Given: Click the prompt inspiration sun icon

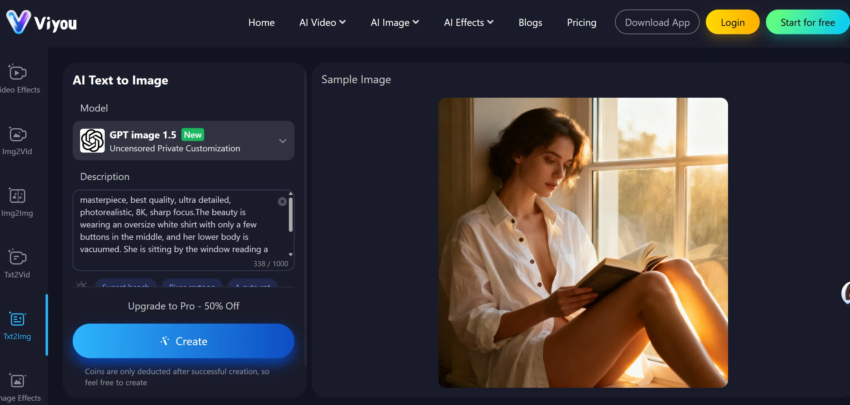Looking at the screenshot, I should (81, 285).
